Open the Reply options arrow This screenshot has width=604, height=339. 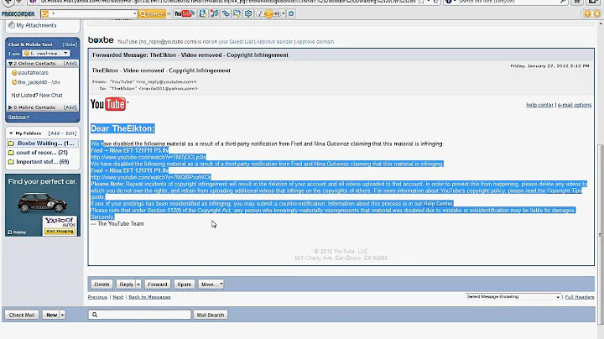click(138, 284)
